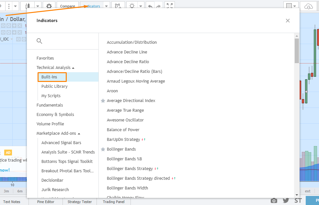The image size is (319, 205).
Task: Open dropdown arrow next to Indicators
Action: [x=107, y=6]
